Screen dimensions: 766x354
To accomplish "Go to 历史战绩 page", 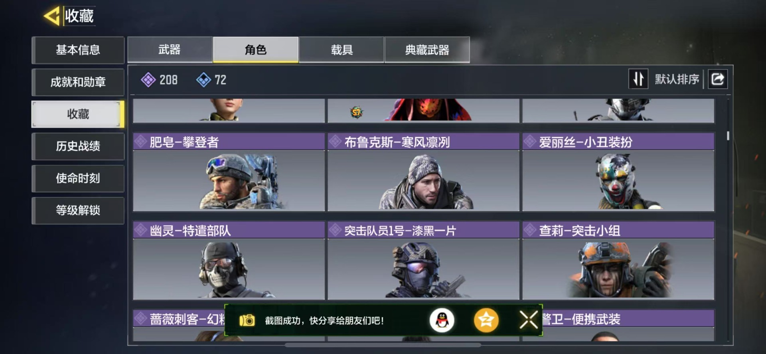I will 78,146.
